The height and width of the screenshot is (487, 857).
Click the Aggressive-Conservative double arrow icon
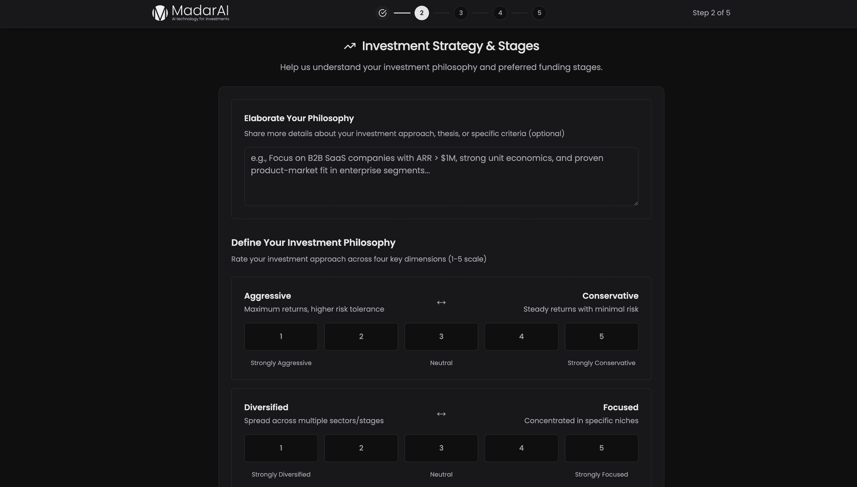pyautogui.click(x=441, y=303)
